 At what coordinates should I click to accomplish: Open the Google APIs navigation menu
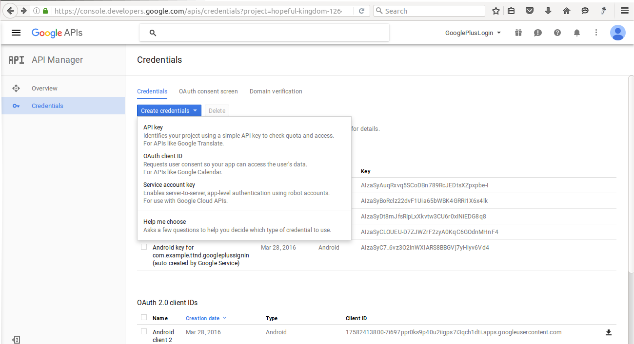[16, 33]
